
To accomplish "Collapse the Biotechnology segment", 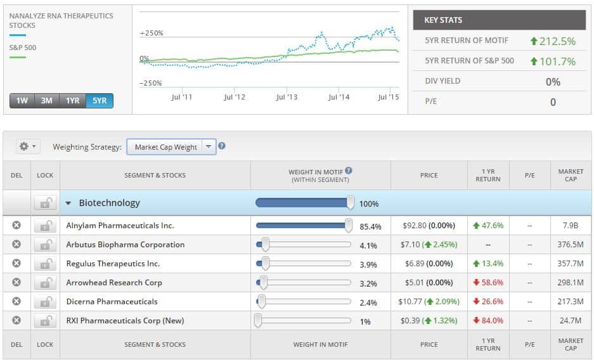I will coord(68,204).
